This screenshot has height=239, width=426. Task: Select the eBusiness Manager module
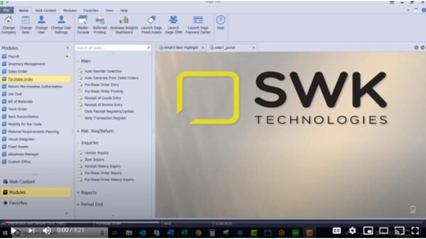pyautogui.click(x=23, y=154)
